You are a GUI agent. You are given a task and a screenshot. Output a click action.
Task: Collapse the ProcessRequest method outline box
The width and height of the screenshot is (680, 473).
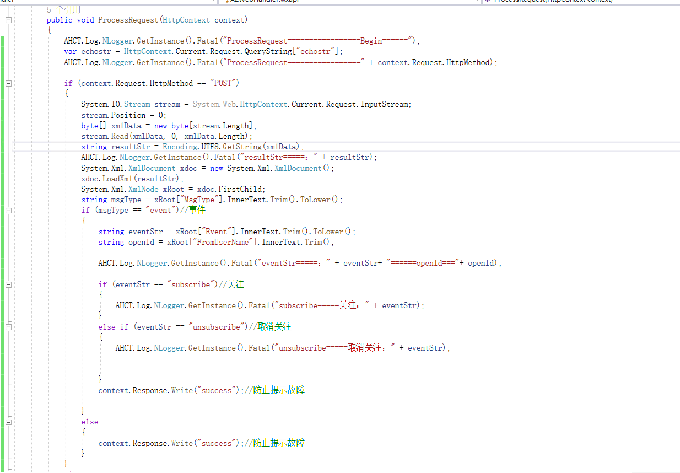click(8, 20)
